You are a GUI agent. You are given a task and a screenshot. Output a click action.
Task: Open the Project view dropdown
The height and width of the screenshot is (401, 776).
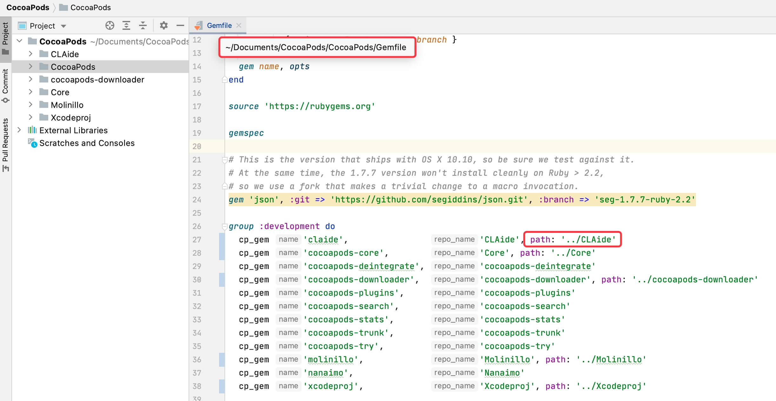pos(64,26)
